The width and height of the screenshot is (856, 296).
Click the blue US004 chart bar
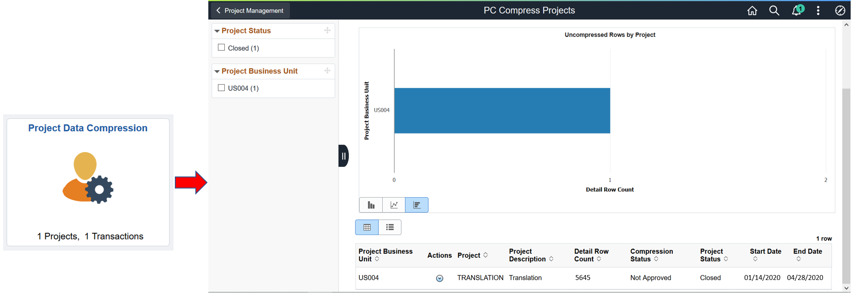coord(502,110)
